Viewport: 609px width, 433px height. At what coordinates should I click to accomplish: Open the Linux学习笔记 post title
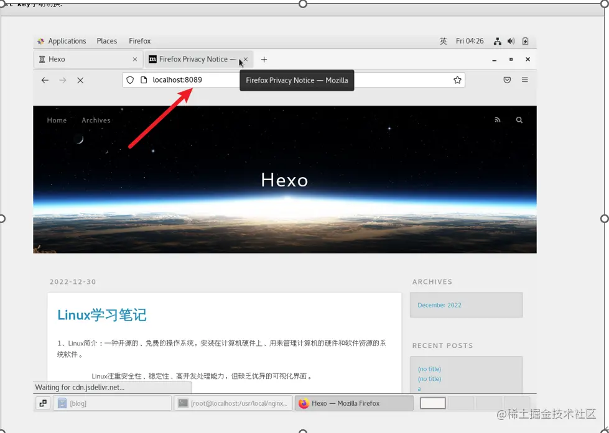[102, 315]
